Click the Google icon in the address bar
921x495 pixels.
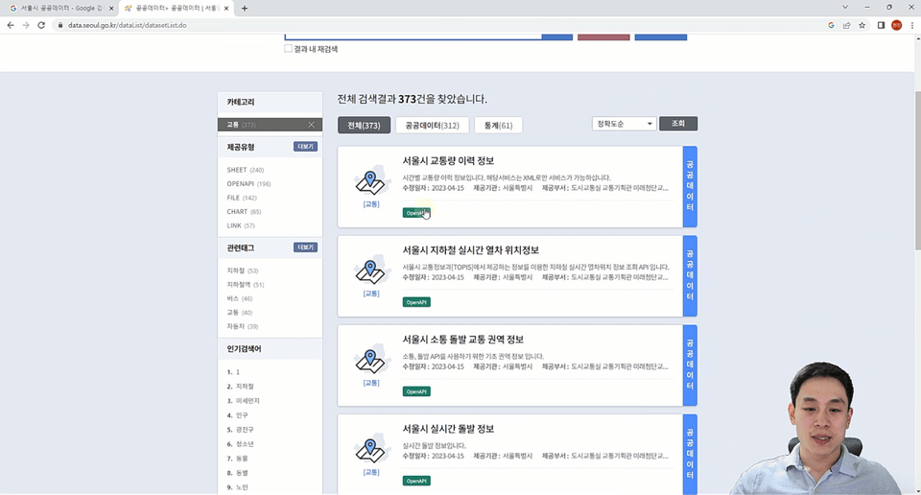[x=831, y=25]
